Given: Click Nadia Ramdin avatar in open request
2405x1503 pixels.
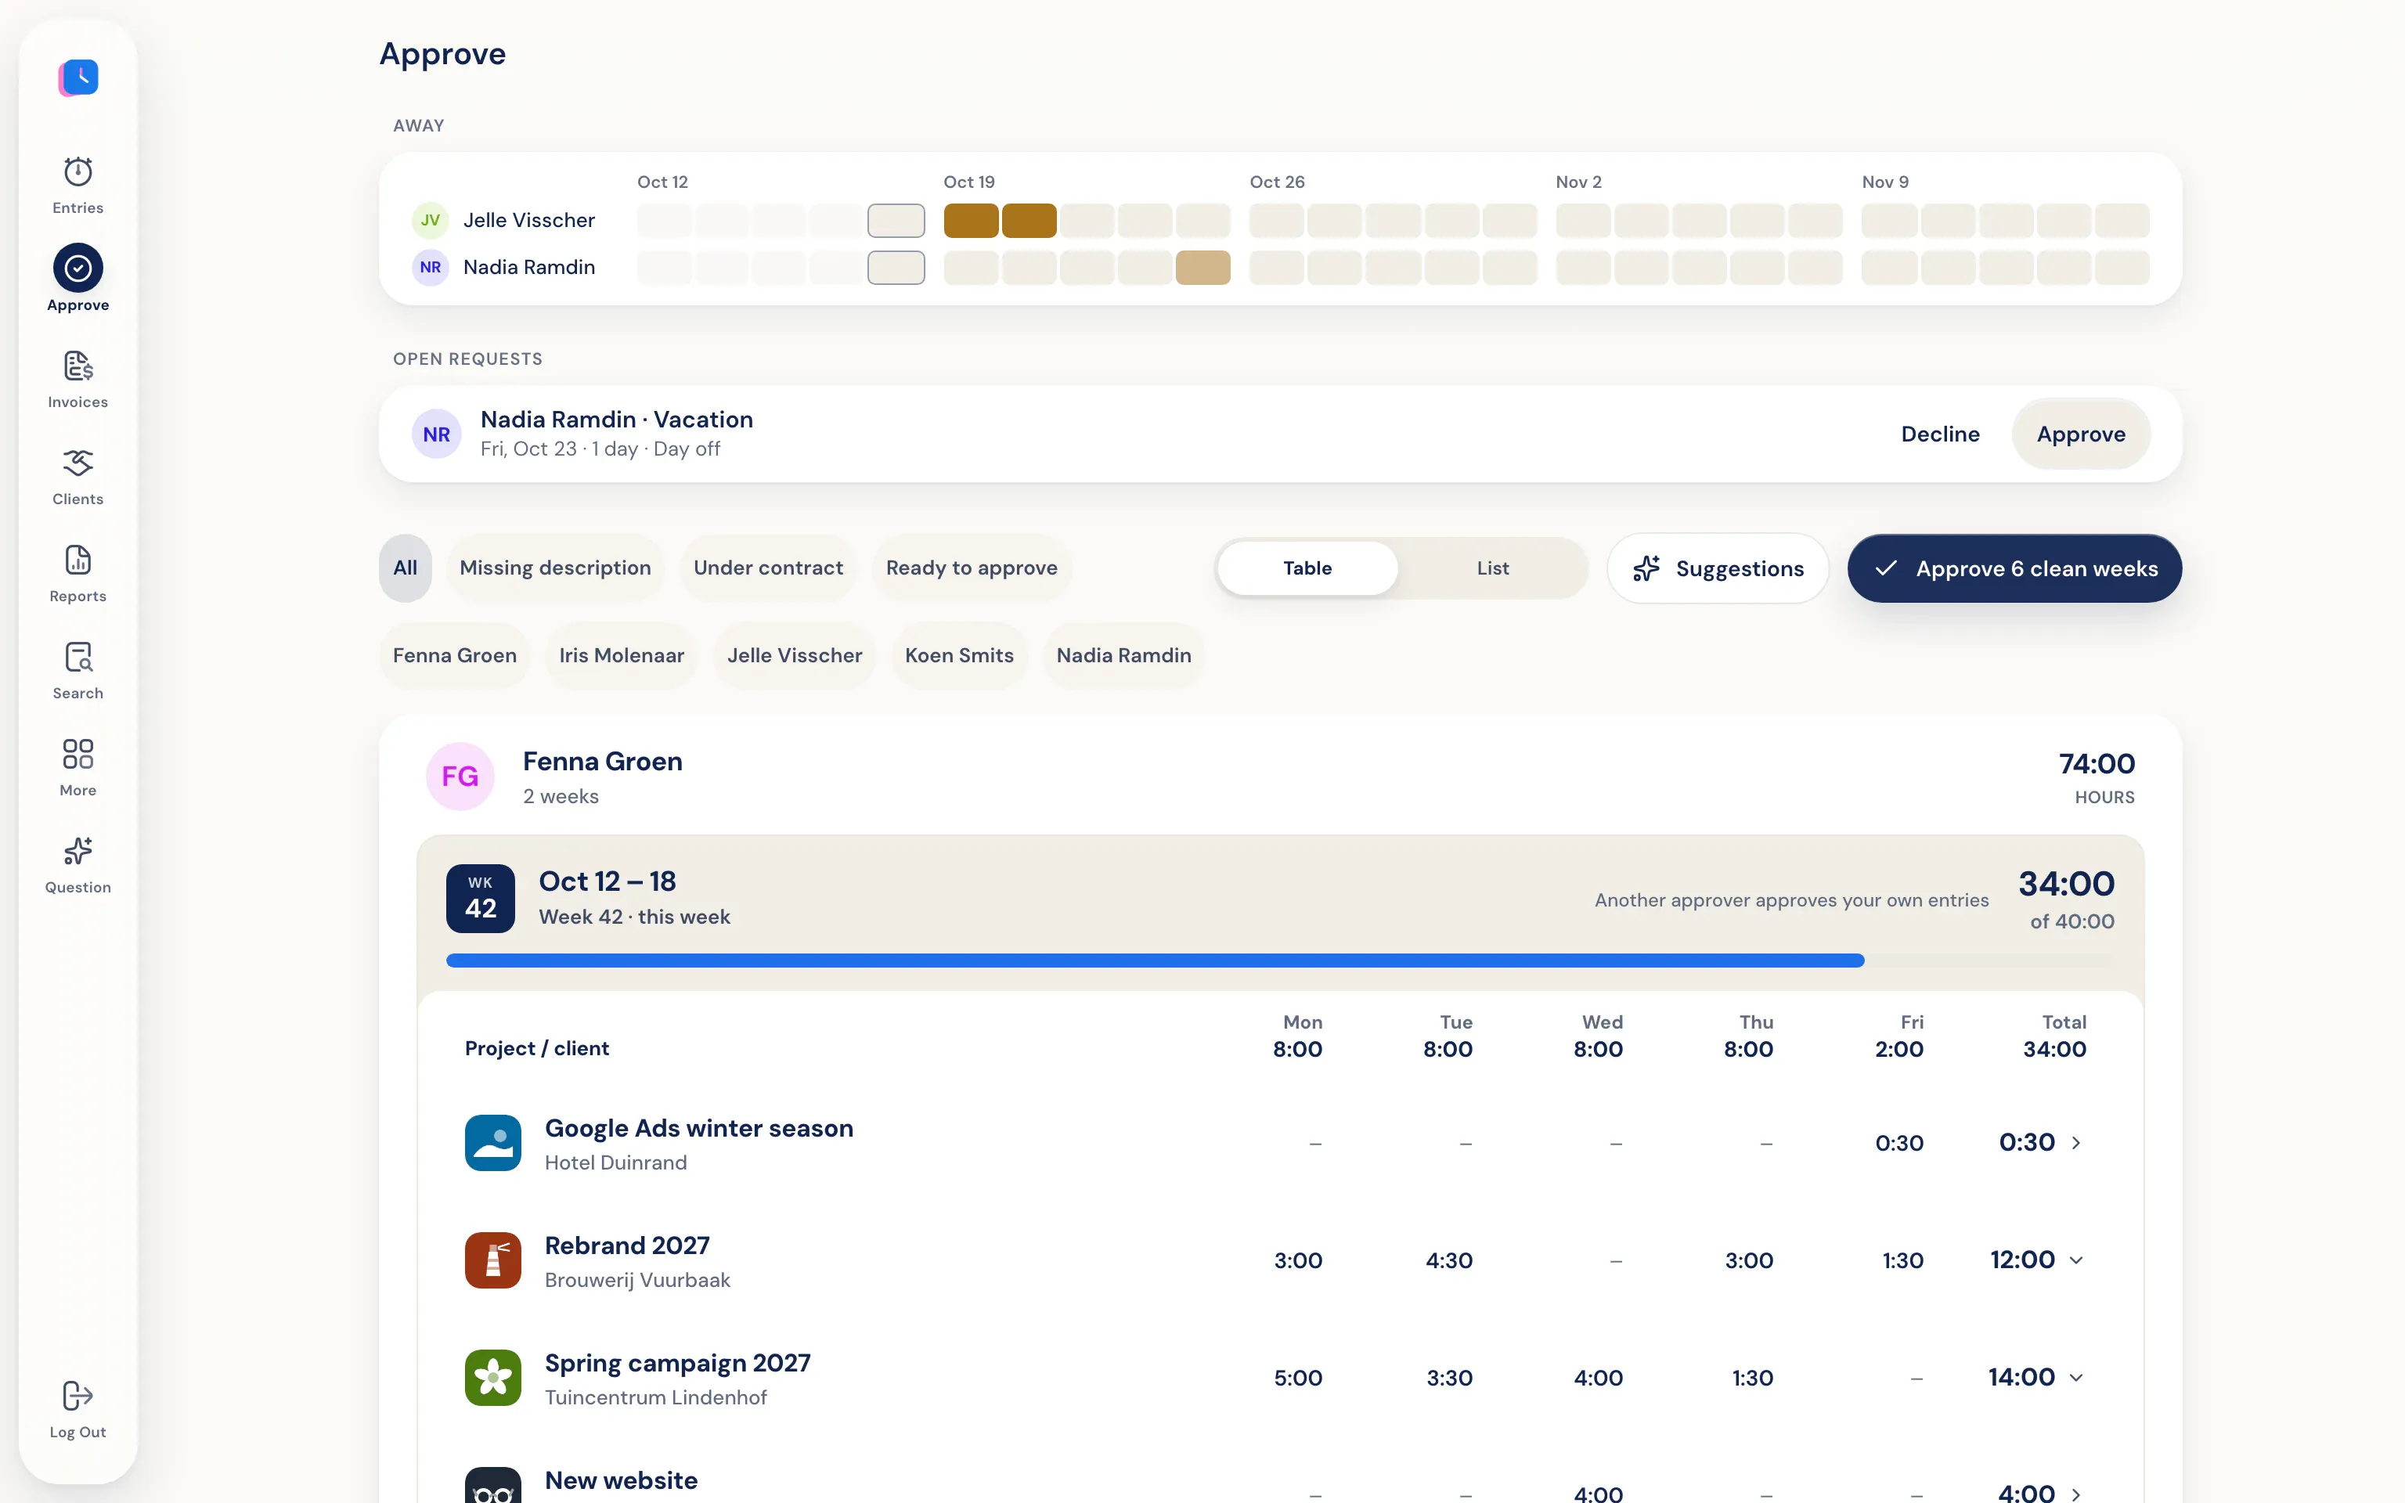Looking at the screenshot, I should 436,434.
